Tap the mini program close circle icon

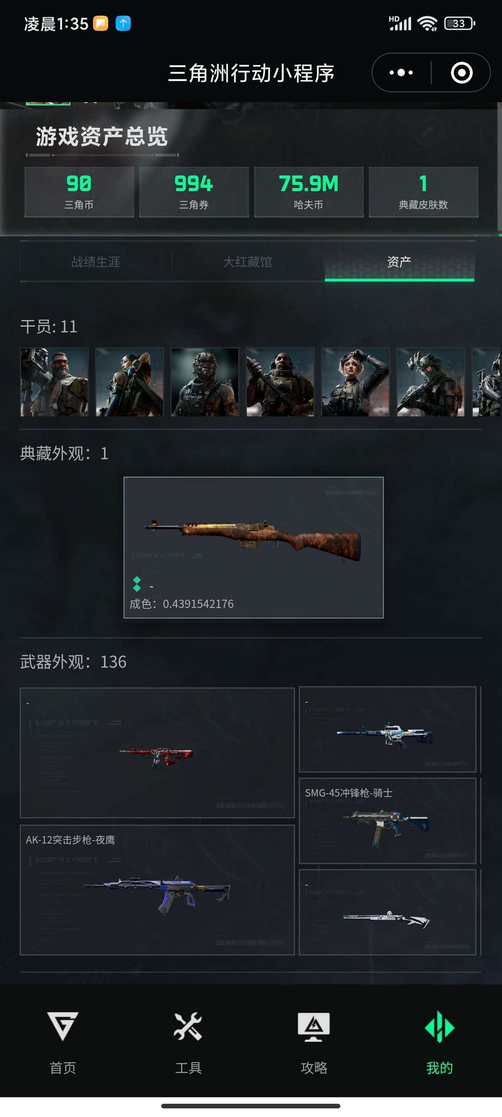pos(462,73)
